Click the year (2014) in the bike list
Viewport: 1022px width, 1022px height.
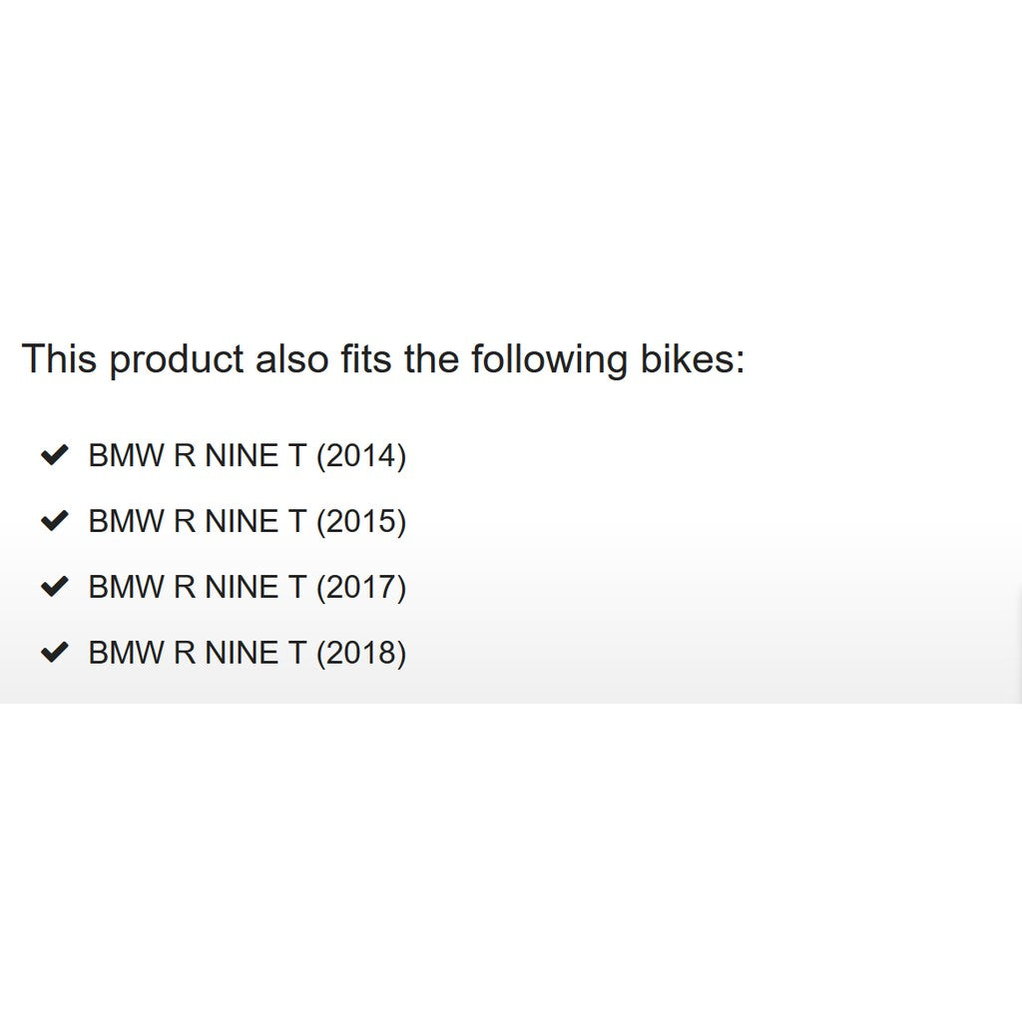tap(361, 456)
